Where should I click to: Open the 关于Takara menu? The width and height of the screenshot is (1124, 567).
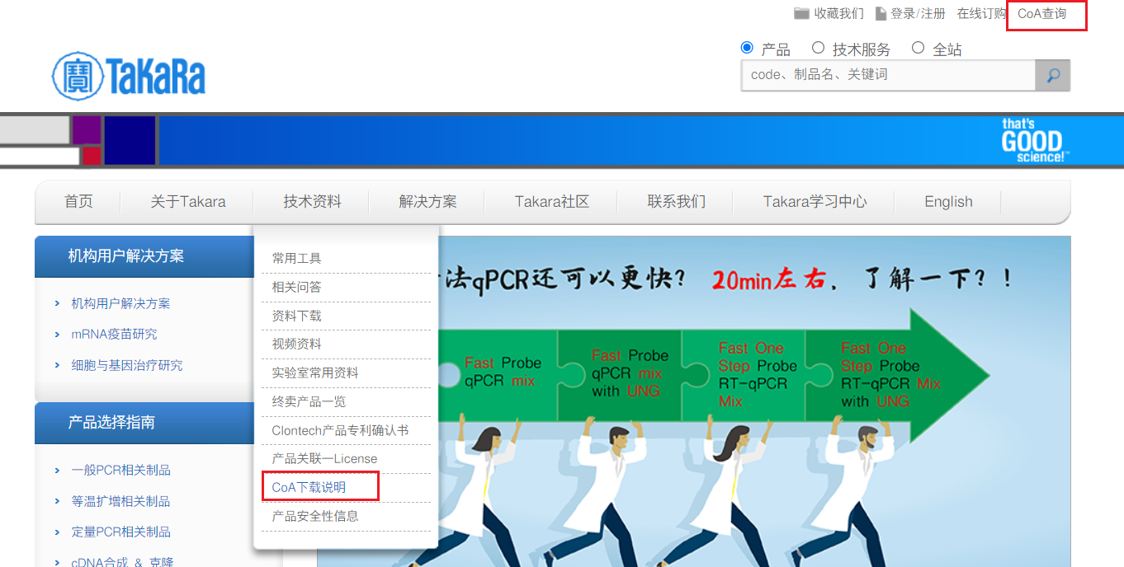[x=188, y=202]
